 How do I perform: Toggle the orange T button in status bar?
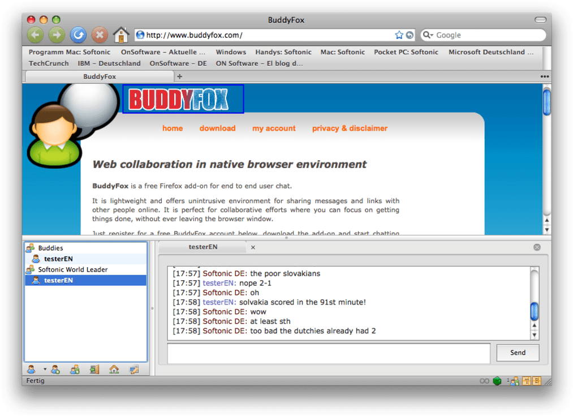(527, 381)
